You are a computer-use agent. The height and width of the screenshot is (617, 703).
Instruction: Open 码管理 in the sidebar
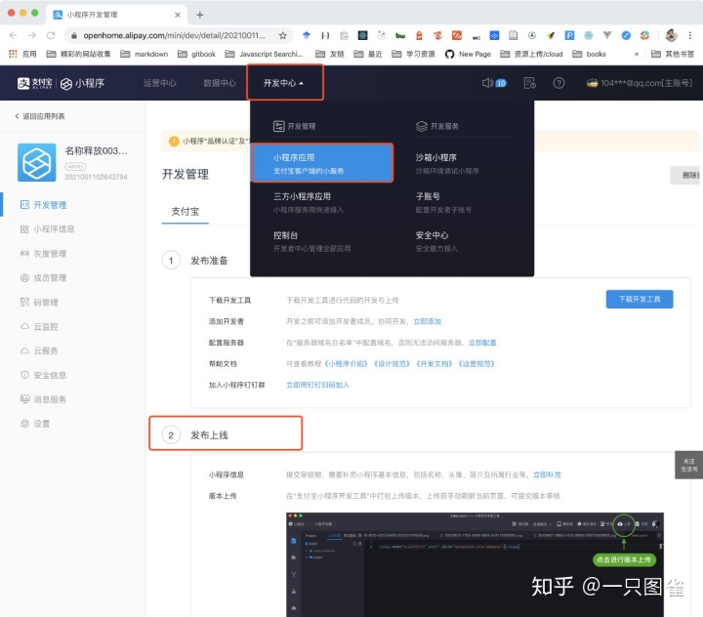pyautogui.click(x=39, y=303)
